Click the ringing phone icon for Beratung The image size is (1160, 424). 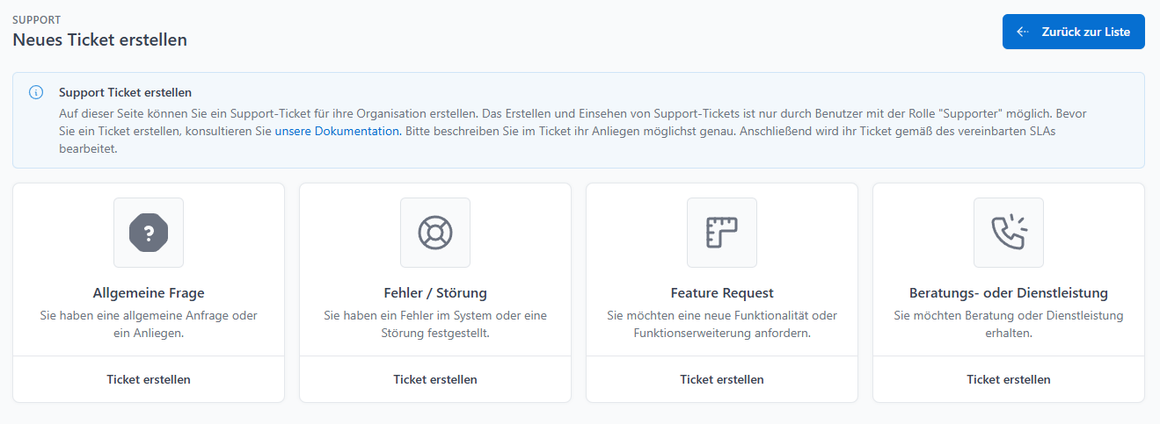[1009, 233]
